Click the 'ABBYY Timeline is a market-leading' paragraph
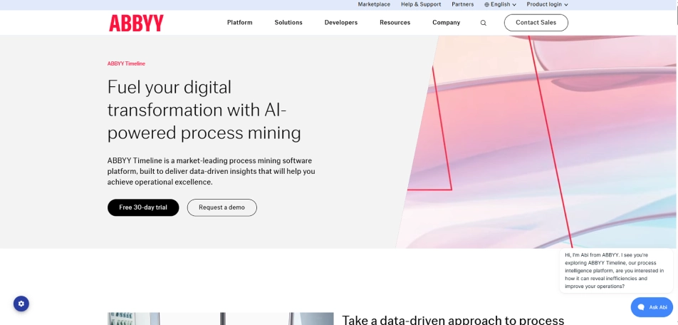This screenshot has width=678, height=325. (211, 171)
